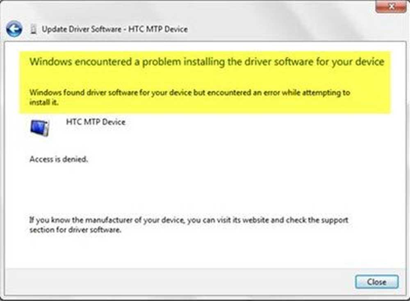Click 'HTC MTP Device' in the window title
The height and width of the screenshot is (301, 410).
click(158, 29)
